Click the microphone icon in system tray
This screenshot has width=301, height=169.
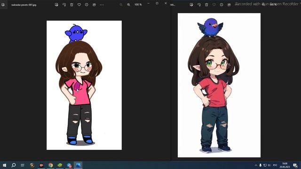click(261, 165)
